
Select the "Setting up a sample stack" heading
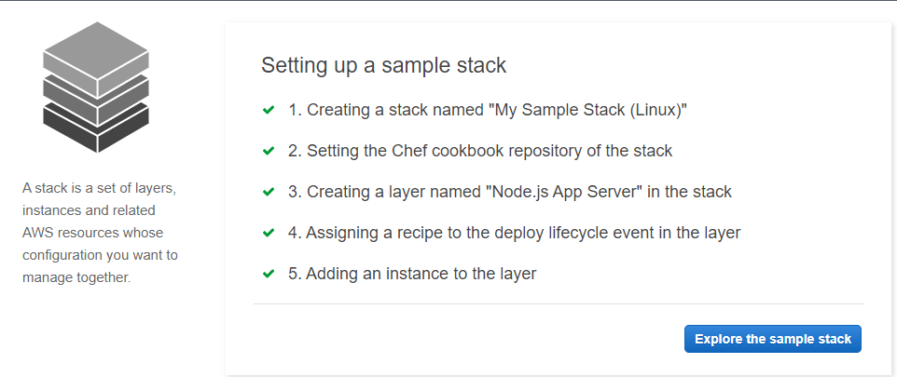pos(384,66)
